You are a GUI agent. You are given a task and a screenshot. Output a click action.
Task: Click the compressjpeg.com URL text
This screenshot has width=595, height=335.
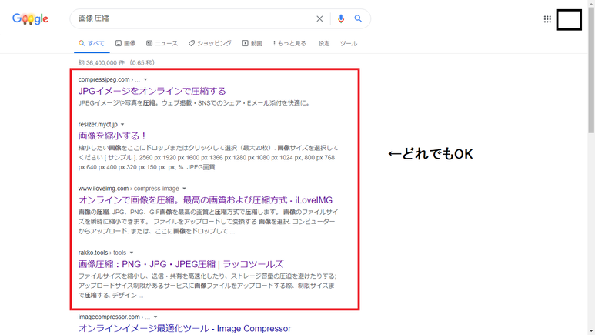click(104, 79)
